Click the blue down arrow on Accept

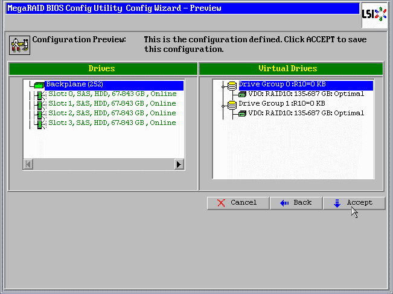pos(337,203)
